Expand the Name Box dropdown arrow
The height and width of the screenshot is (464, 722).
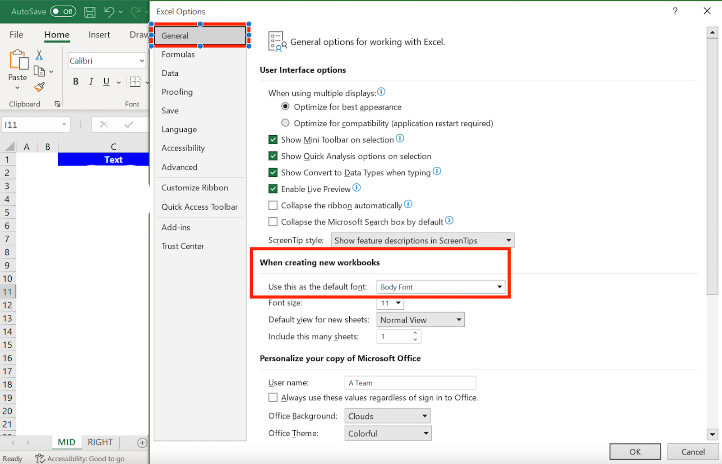click(64, 124)
